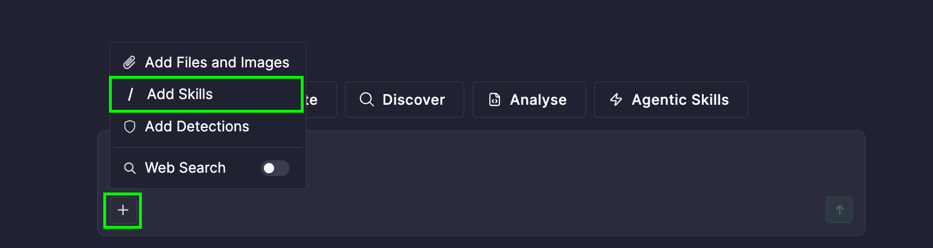The image size is (933, 248).
Task: Click the shield icon beside Add Detections
Action: [x=129, y=126]
